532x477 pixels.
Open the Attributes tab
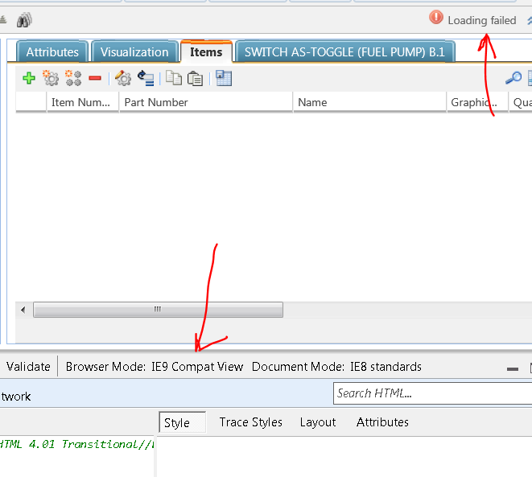(x=52, y=51)
